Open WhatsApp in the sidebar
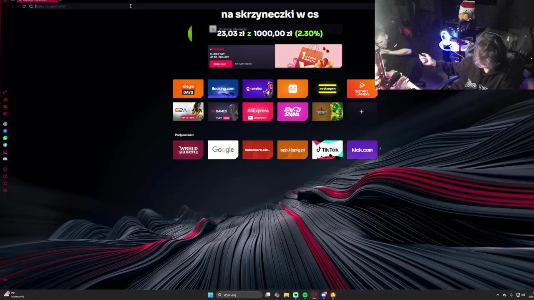The width and height of the screenshot is (534, 300). click(x=5, y=138)
